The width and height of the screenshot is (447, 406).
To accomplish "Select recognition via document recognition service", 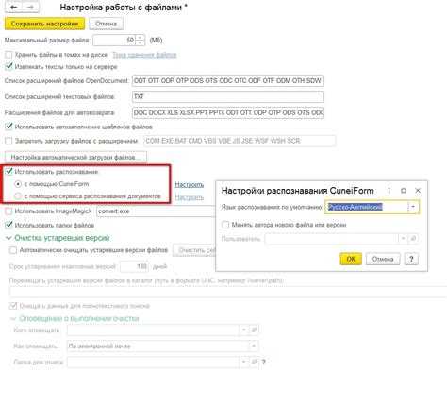I will [x=18, y=196].
